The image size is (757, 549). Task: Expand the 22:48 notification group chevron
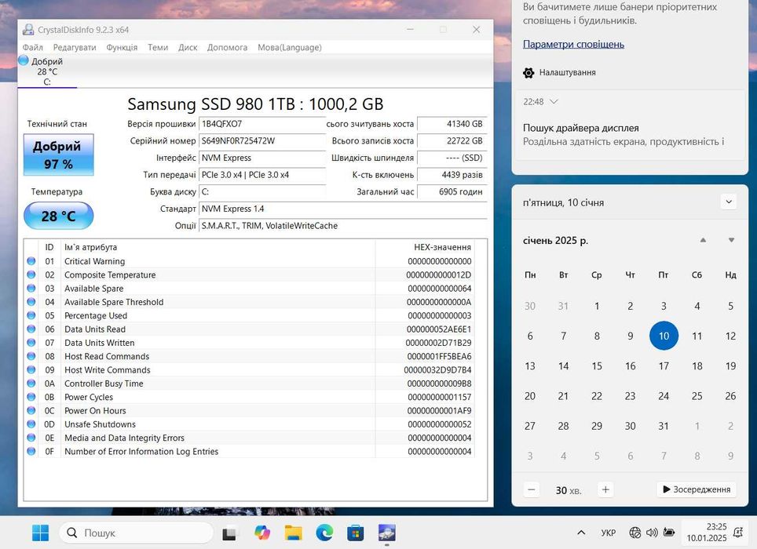[554, 102]
